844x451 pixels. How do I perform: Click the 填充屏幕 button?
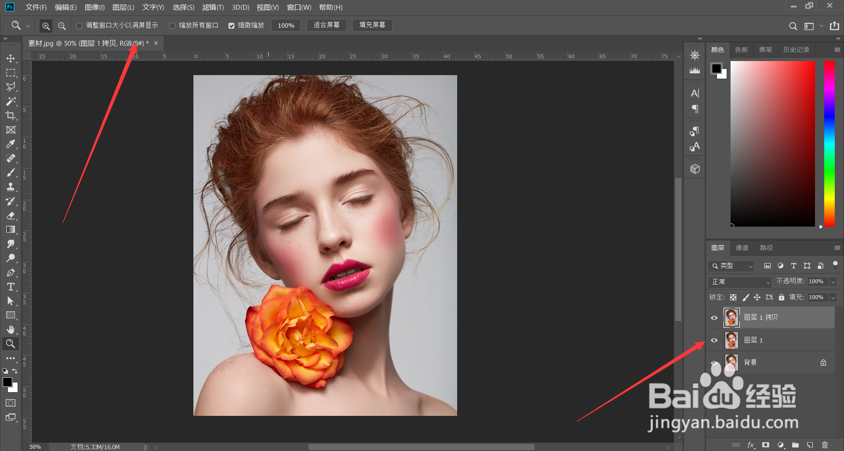point(372,25)
